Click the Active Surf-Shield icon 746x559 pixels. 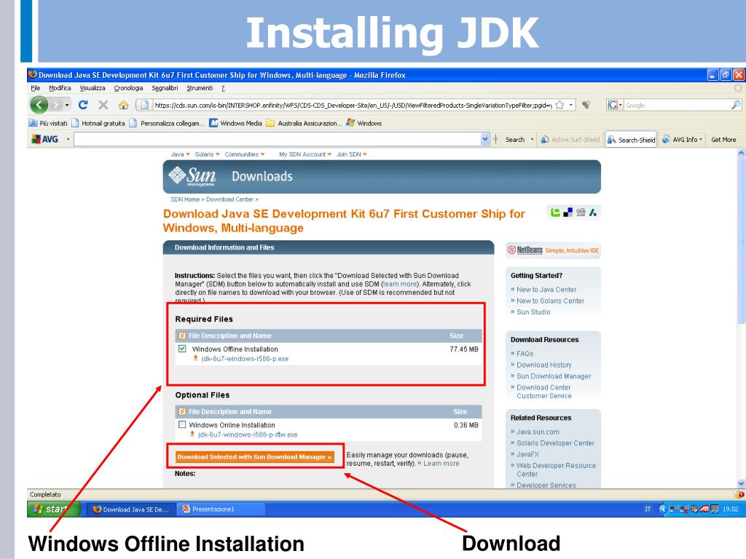click(545, 139)
